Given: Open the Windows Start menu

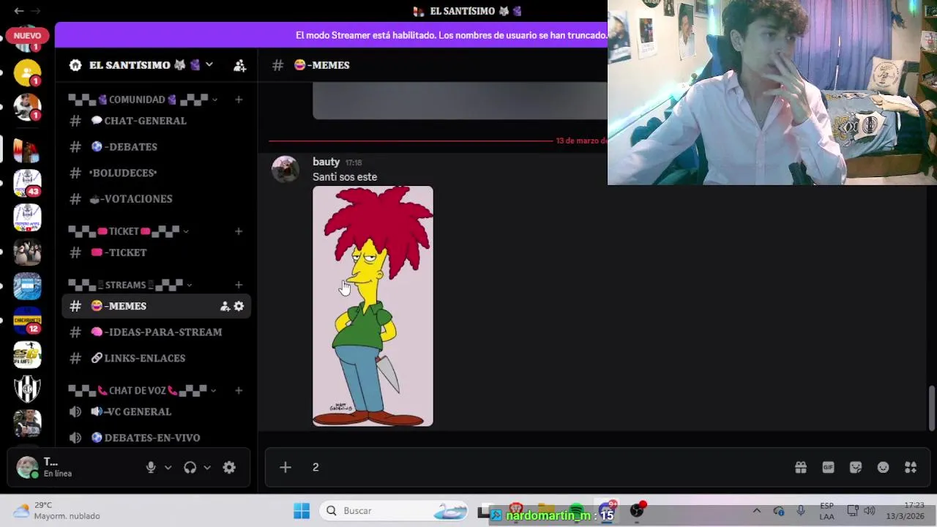Looking at the screenshot, I should [x=302, y=511].
